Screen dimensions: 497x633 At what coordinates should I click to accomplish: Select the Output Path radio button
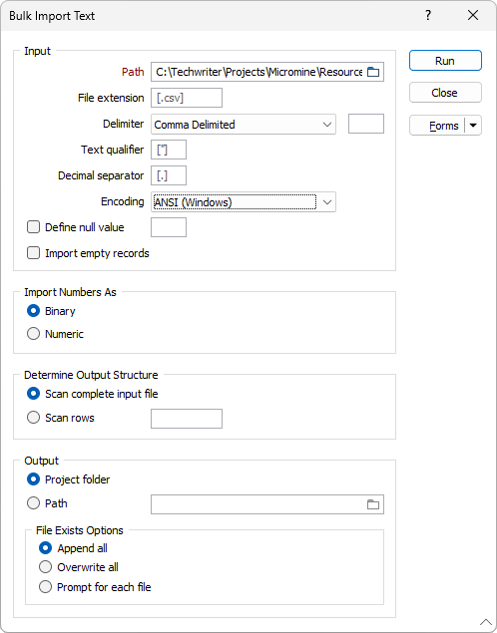pos(33,503)
